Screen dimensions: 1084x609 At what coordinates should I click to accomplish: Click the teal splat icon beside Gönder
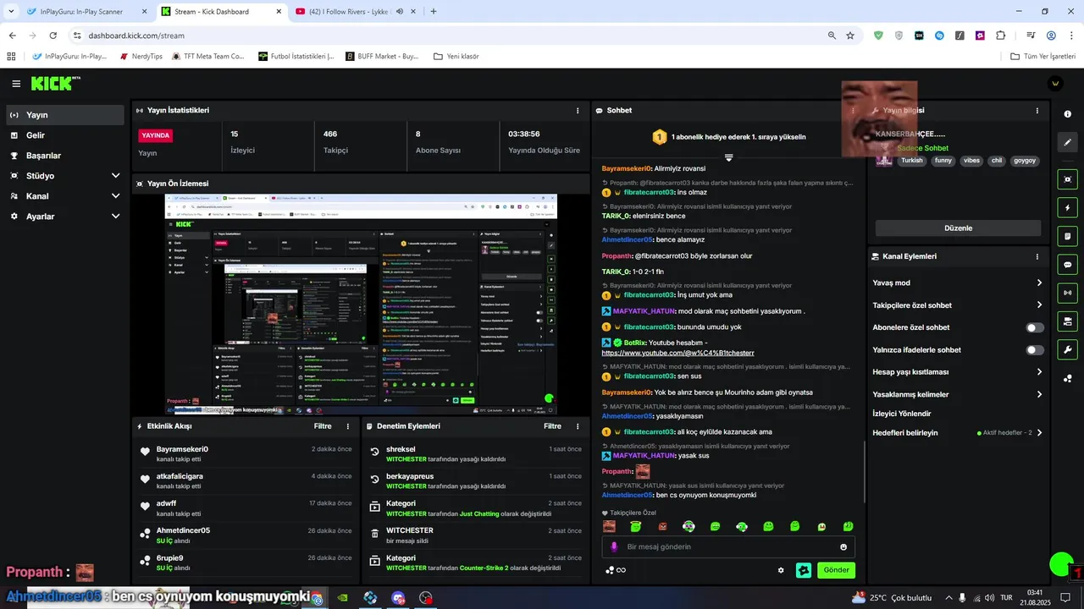pos(804,570)
